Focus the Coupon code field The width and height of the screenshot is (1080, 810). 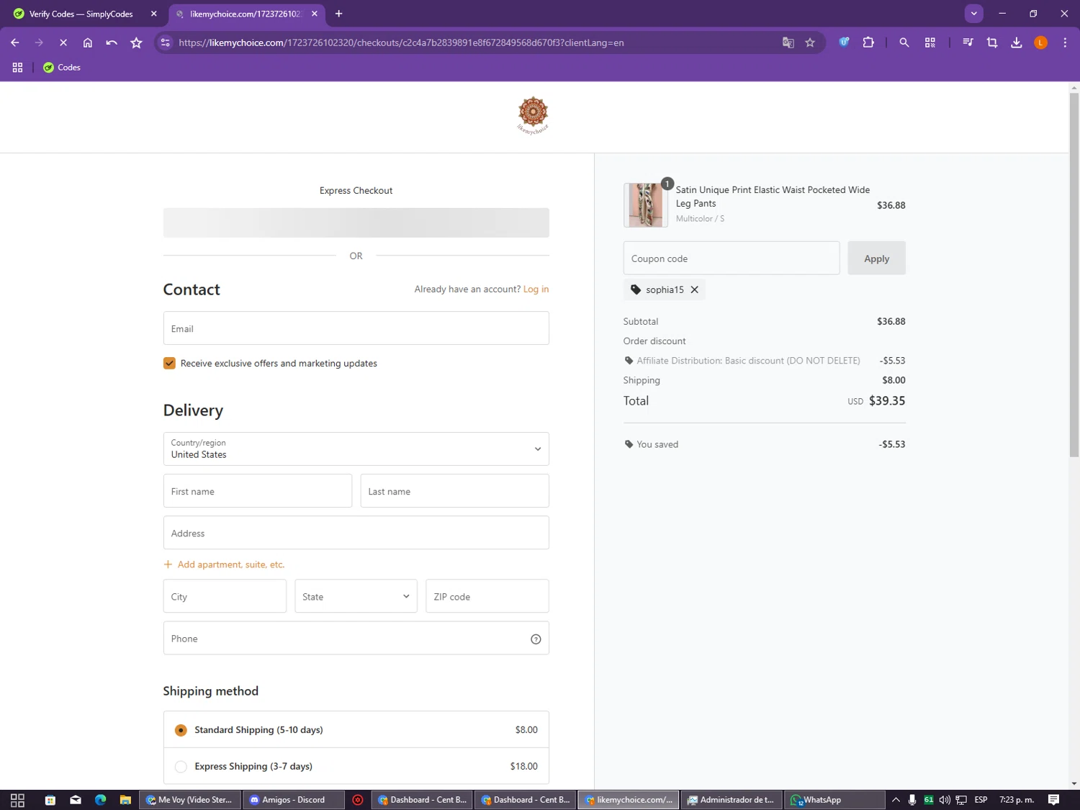[x=732, y=258]
